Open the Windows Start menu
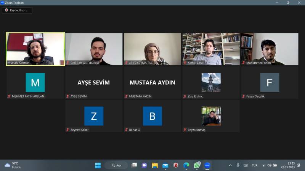Screen dimensions: 305x171 pos(98,165)
